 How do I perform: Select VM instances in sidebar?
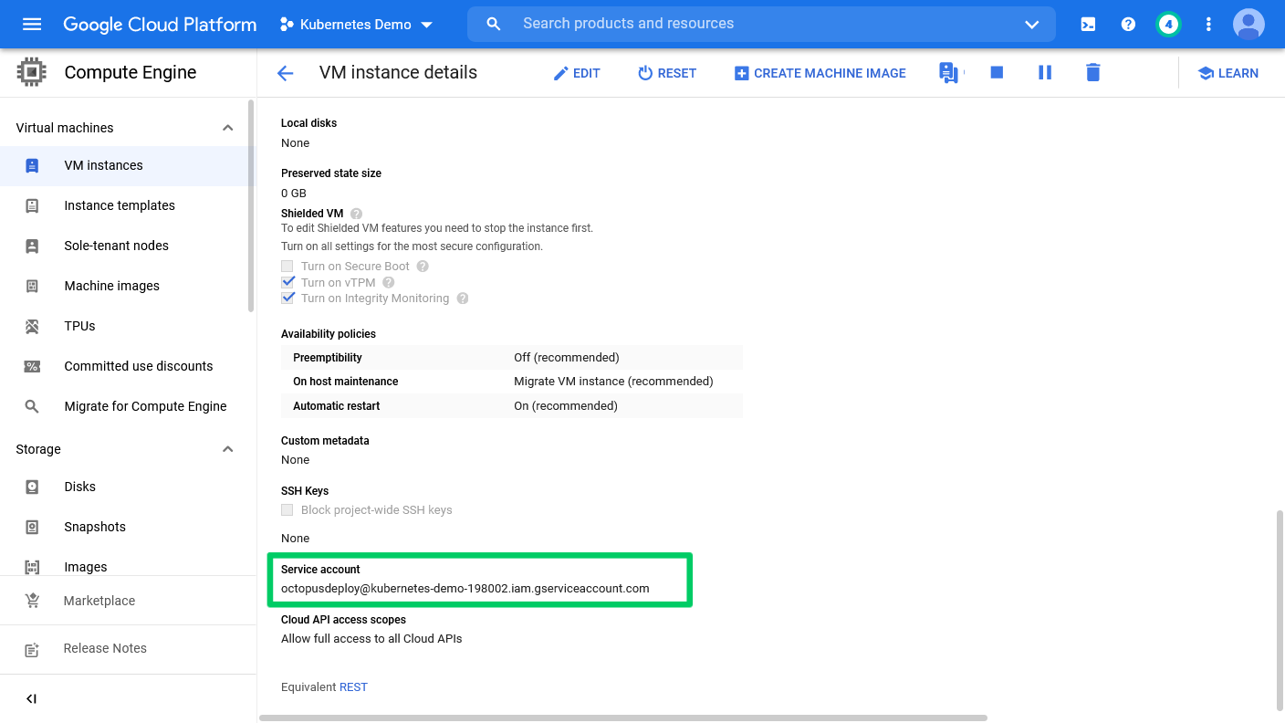pyautogui.click(x=128, y=165)
